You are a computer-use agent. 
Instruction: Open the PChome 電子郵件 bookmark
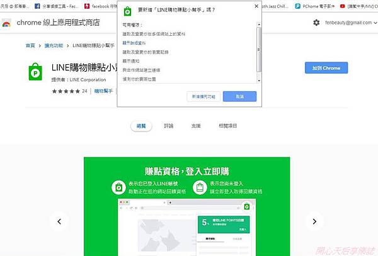315,6
